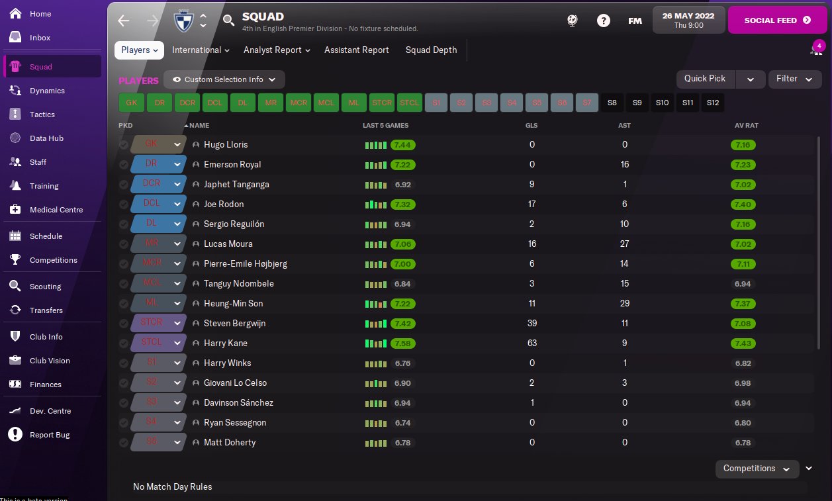Select the STCR position slot button

[382, 103]
